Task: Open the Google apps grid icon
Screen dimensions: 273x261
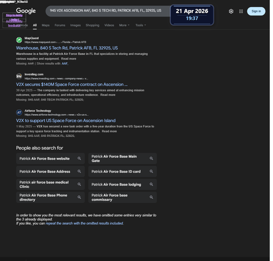Action: [241, 11]
